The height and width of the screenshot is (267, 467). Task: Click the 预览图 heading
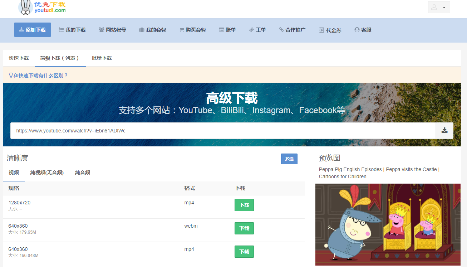click(330, 158)
